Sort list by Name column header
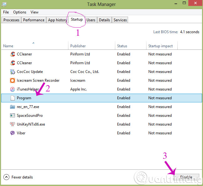203x186 pixels. pyautogui.click(x=8, y=46)
